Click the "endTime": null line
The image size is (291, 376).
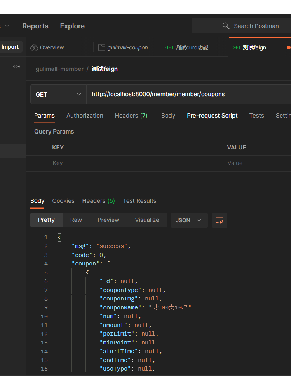(127, 360)
